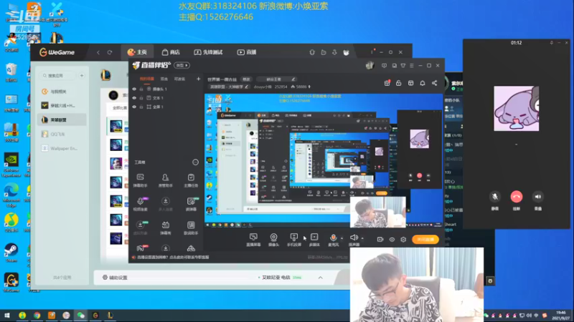Open the 视频连麦 tool icon

[140, 204]
